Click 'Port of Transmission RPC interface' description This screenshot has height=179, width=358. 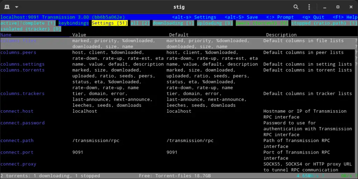pos(296,155)
